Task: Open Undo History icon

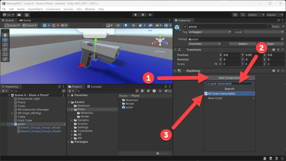Action: coord(235,15)
